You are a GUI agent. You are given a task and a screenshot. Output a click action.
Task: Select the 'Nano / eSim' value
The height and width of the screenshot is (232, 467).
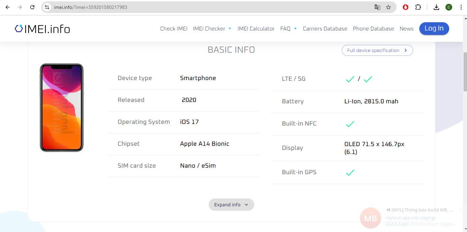tap(198, 166)
